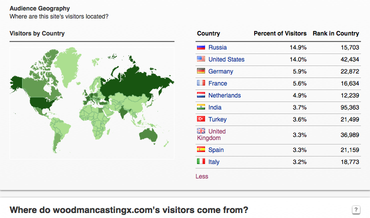Open the United Kingdom link
The height and width of the screenshot is (218, 370).
[x=217, y=131]
